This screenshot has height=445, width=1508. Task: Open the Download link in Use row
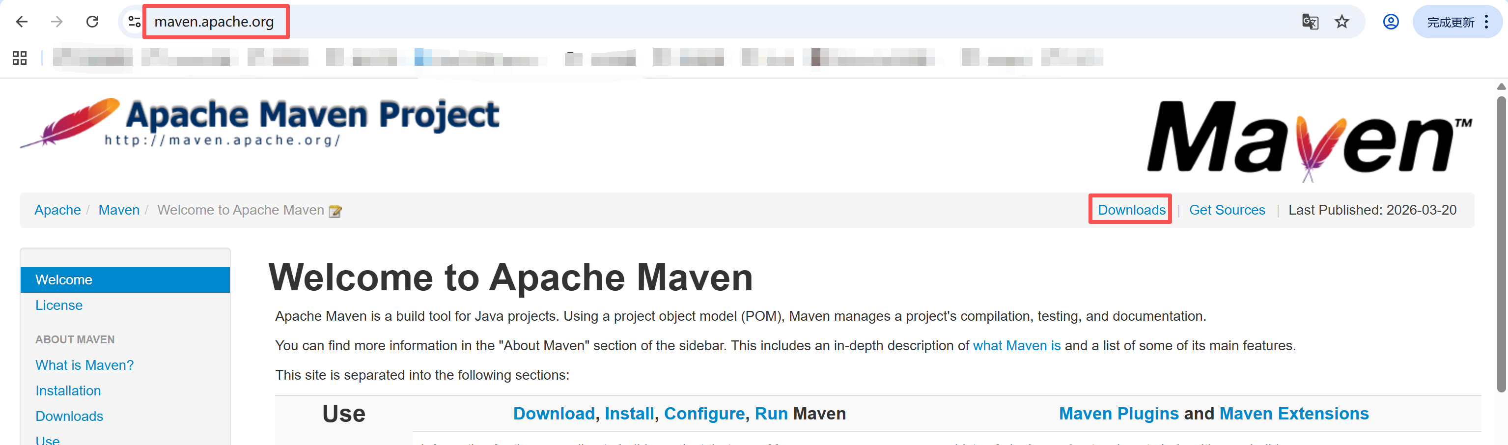(x=554, y=414)
